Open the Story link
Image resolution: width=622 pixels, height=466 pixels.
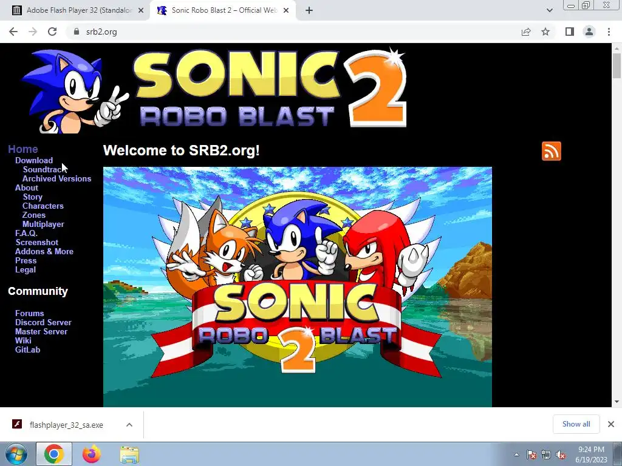click(x=33, y=197)
